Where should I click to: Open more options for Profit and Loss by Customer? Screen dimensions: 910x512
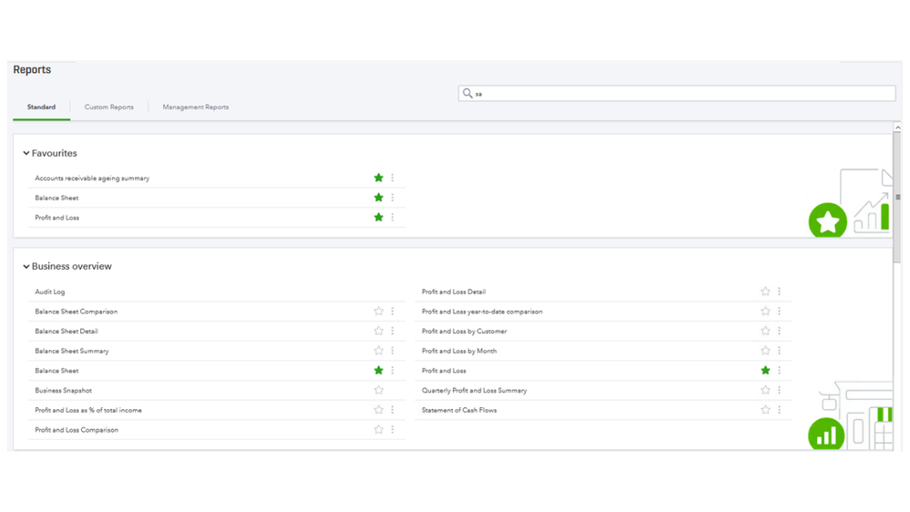coord(780,331)
